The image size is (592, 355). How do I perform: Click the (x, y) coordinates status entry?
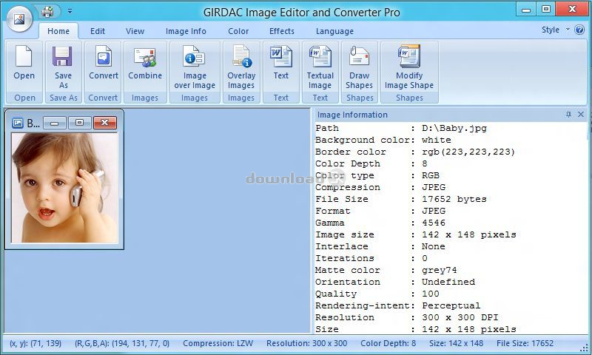click(36, 343)
